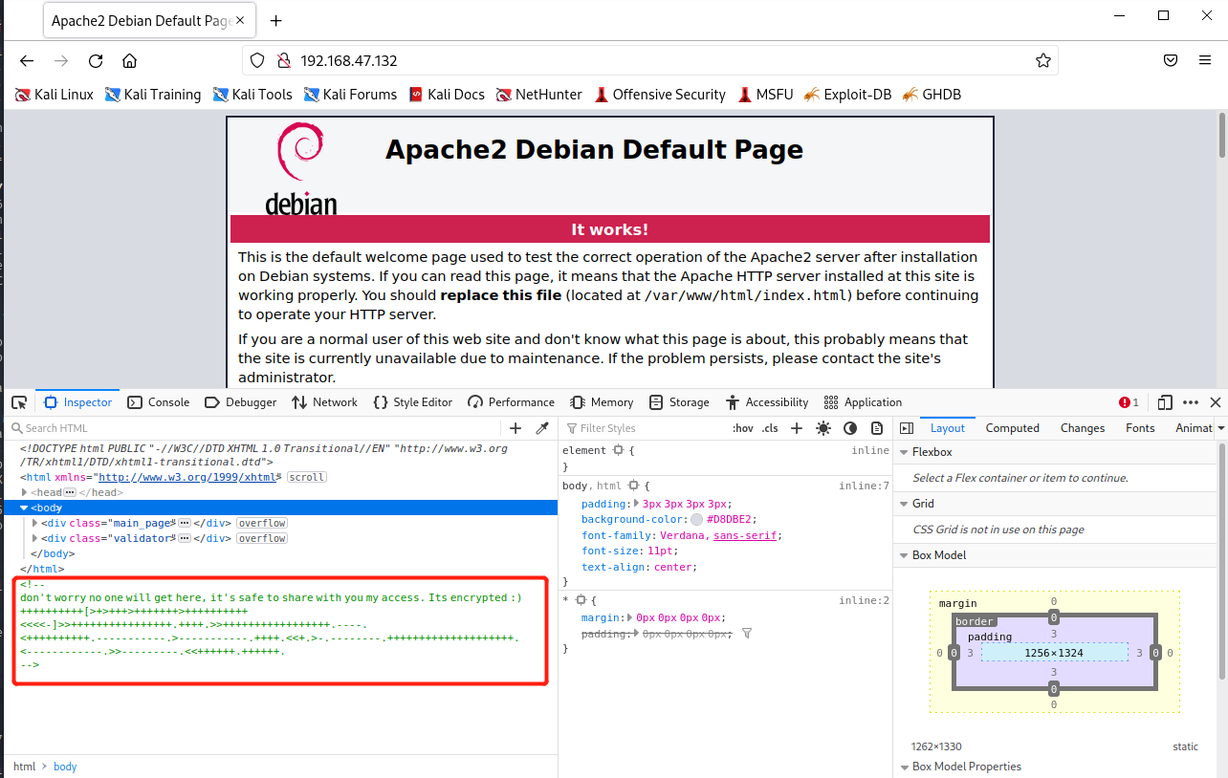Image resolution: width=1228 pixels, height=778 pixels.
Task: Expand the padding shorthand property
Action: click(x=636, y=504)
